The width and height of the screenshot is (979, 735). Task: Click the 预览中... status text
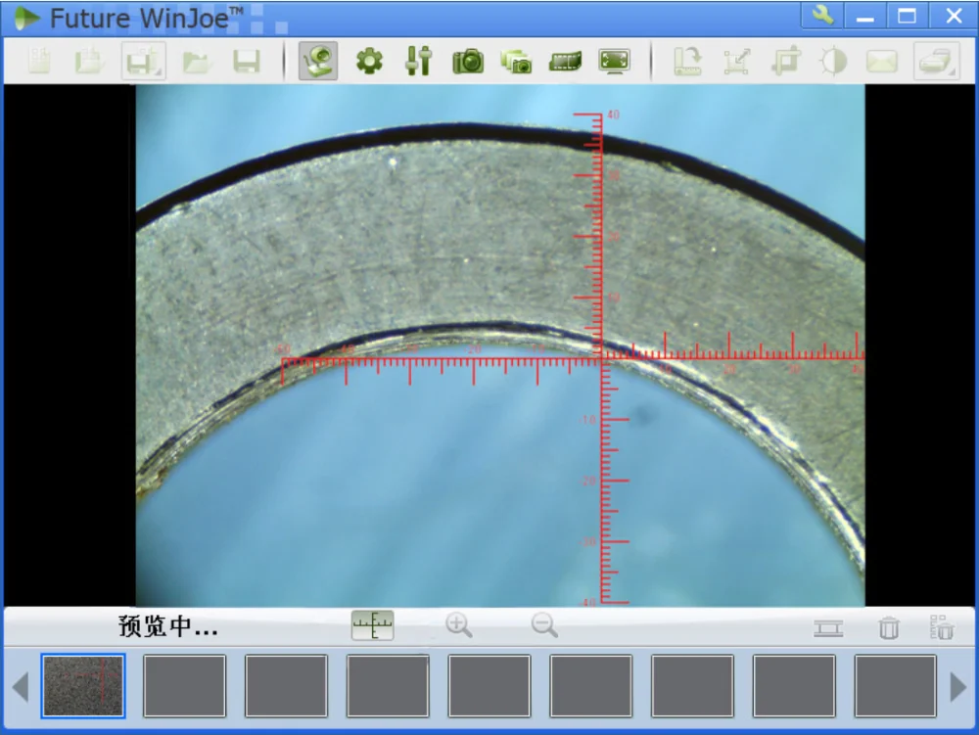click(168, 626)
